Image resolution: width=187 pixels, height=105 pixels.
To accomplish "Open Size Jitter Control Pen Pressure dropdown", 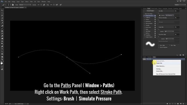I will click(x=169, y=15).
